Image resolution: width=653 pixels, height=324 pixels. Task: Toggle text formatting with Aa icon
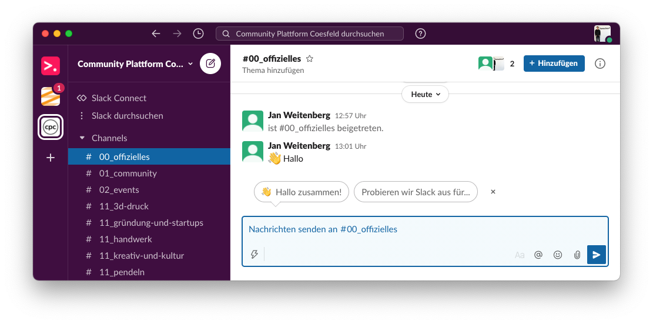pyautogui.click(x=520, y=255)
